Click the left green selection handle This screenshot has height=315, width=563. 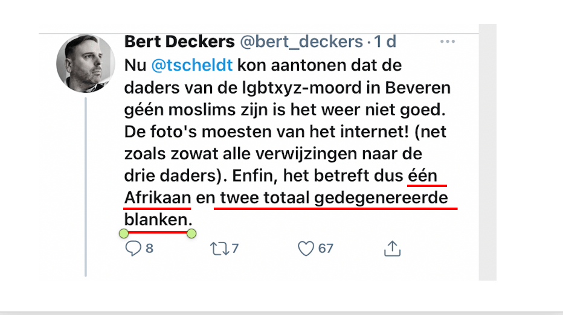123,234
